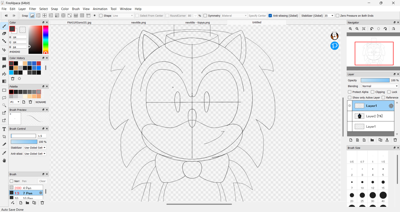Open the Symmetry Bilateral dropdown
This screenshot has height=212, width=400.
click(x=234, y=16)
